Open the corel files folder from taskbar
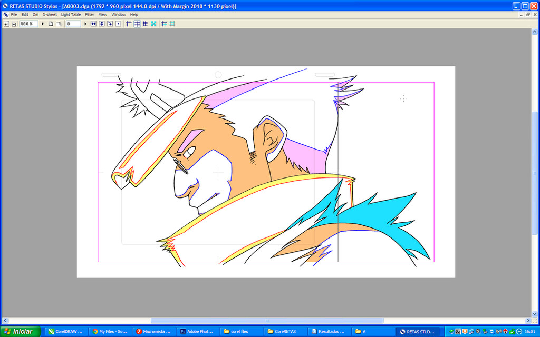Screen dimensions: 540x337 240,332
